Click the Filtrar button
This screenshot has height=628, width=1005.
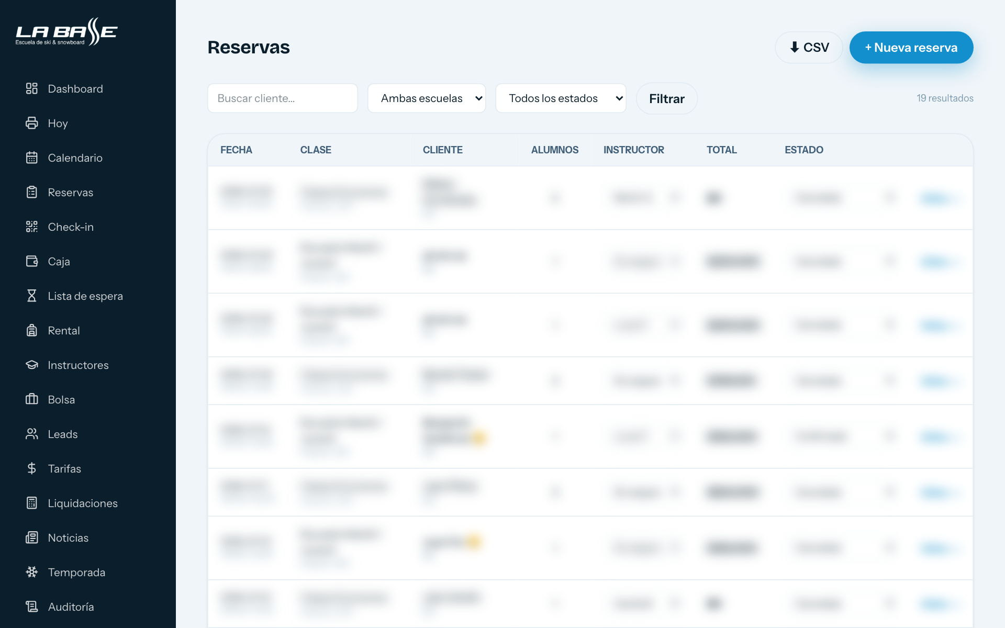(x=666, y=98)
